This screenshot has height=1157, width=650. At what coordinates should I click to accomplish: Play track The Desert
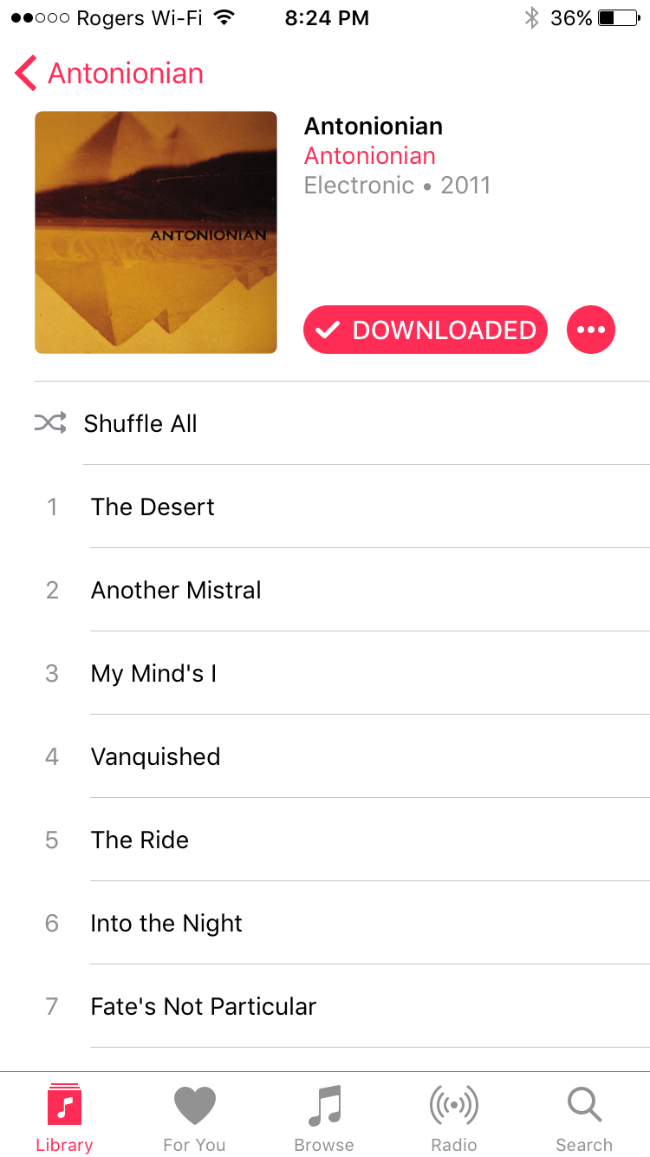point(342,507)
